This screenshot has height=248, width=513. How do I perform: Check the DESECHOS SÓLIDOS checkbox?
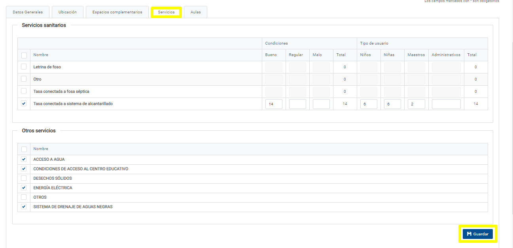pyautogui.click(x=24, y=178)
